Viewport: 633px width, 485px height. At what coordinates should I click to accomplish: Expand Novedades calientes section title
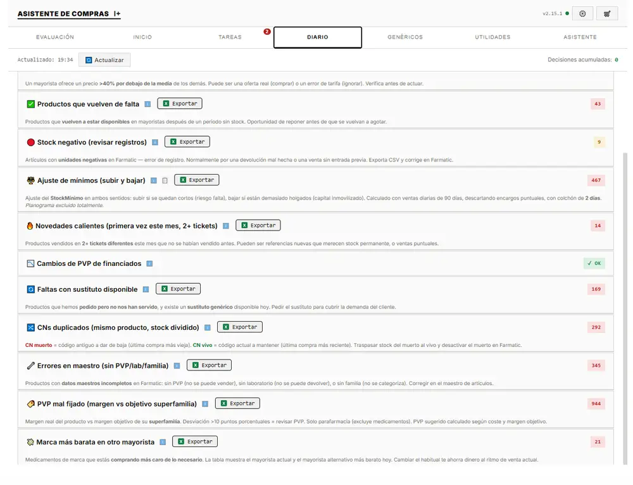click(x=127, y=226)
